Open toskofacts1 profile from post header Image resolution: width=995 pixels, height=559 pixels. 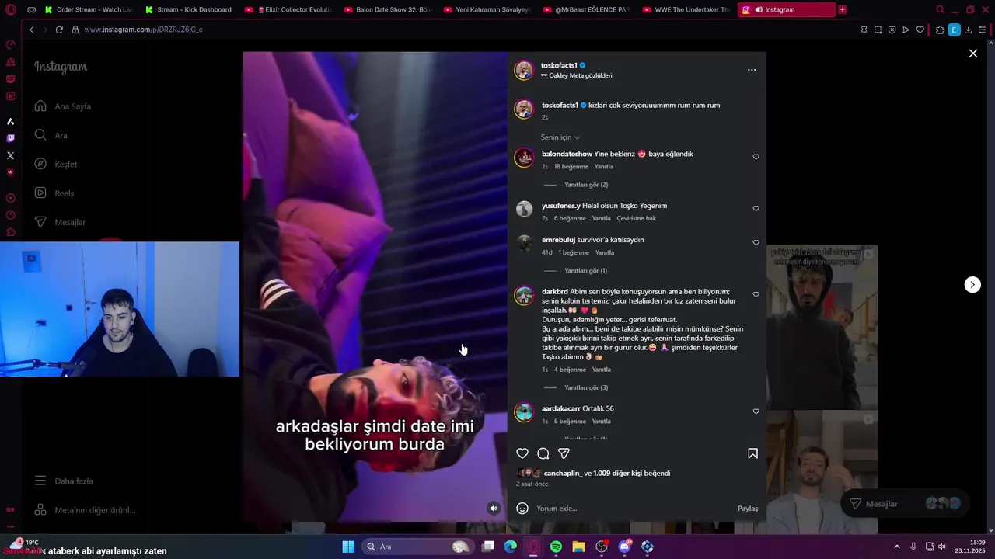[559, 65]
